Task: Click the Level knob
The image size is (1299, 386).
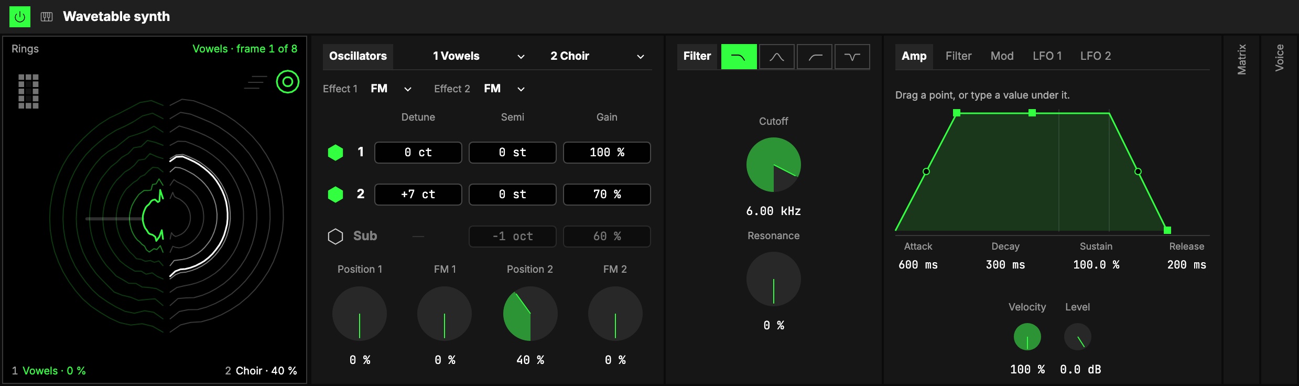Action: tap(1078, 337)
